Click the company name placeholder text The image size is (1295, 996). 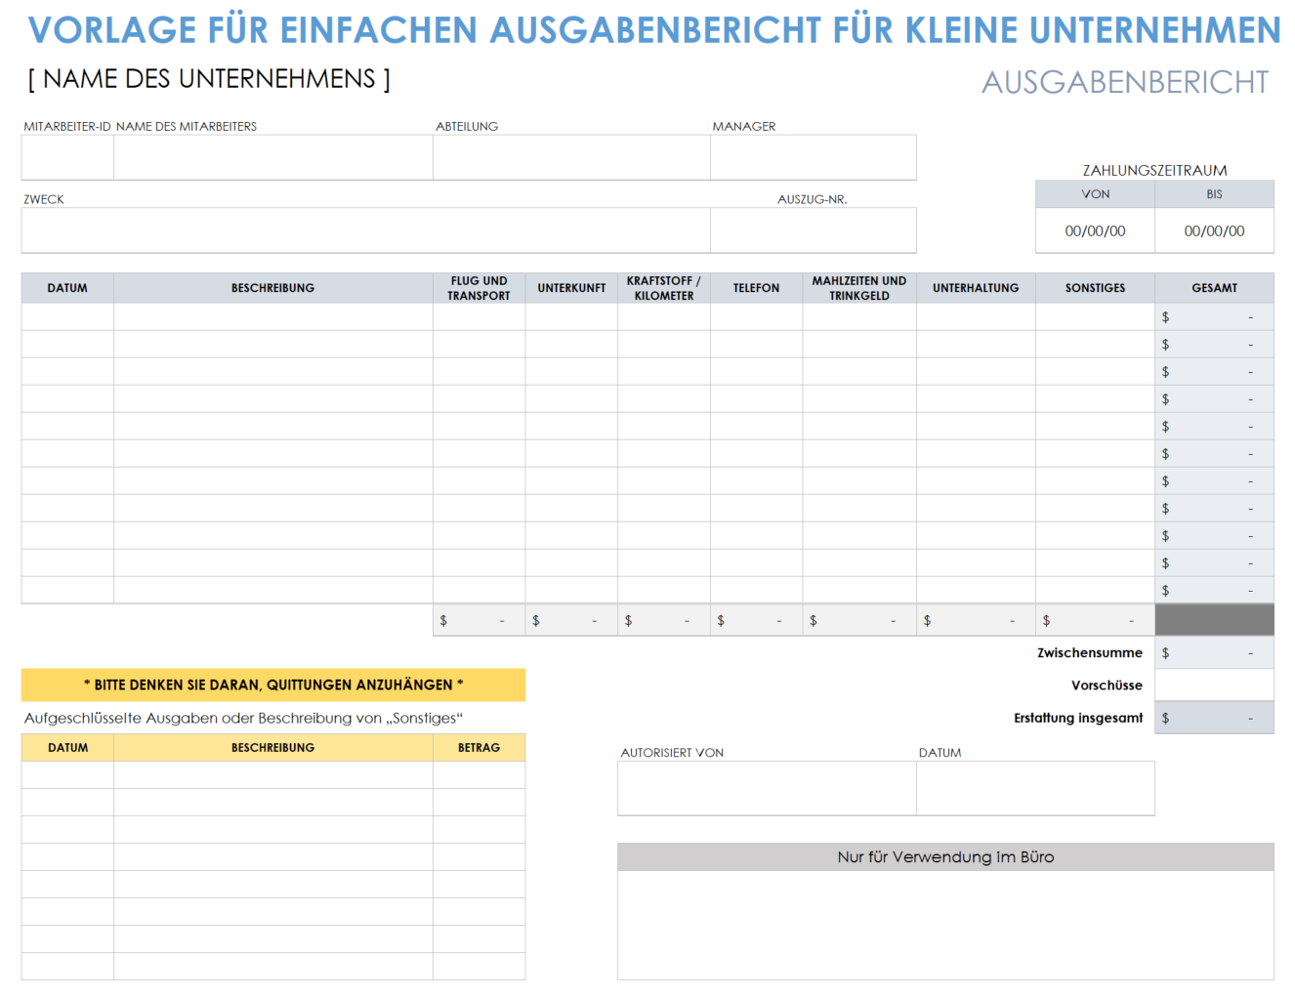[209, 79]
